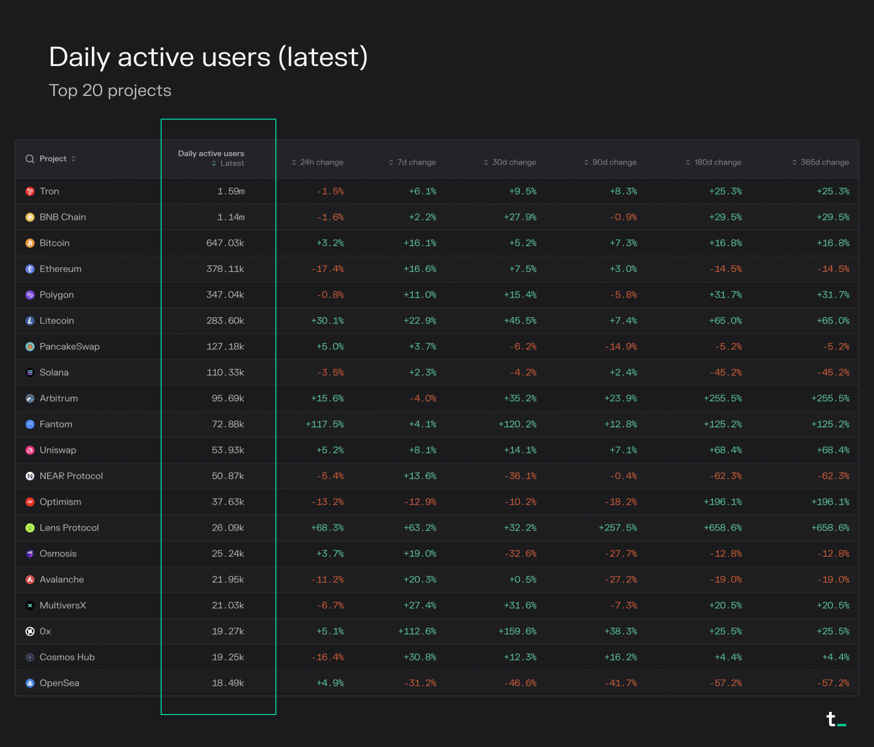Click the Uniswap logo icon
The image size is (874, 747).
(x=30, y=450)
